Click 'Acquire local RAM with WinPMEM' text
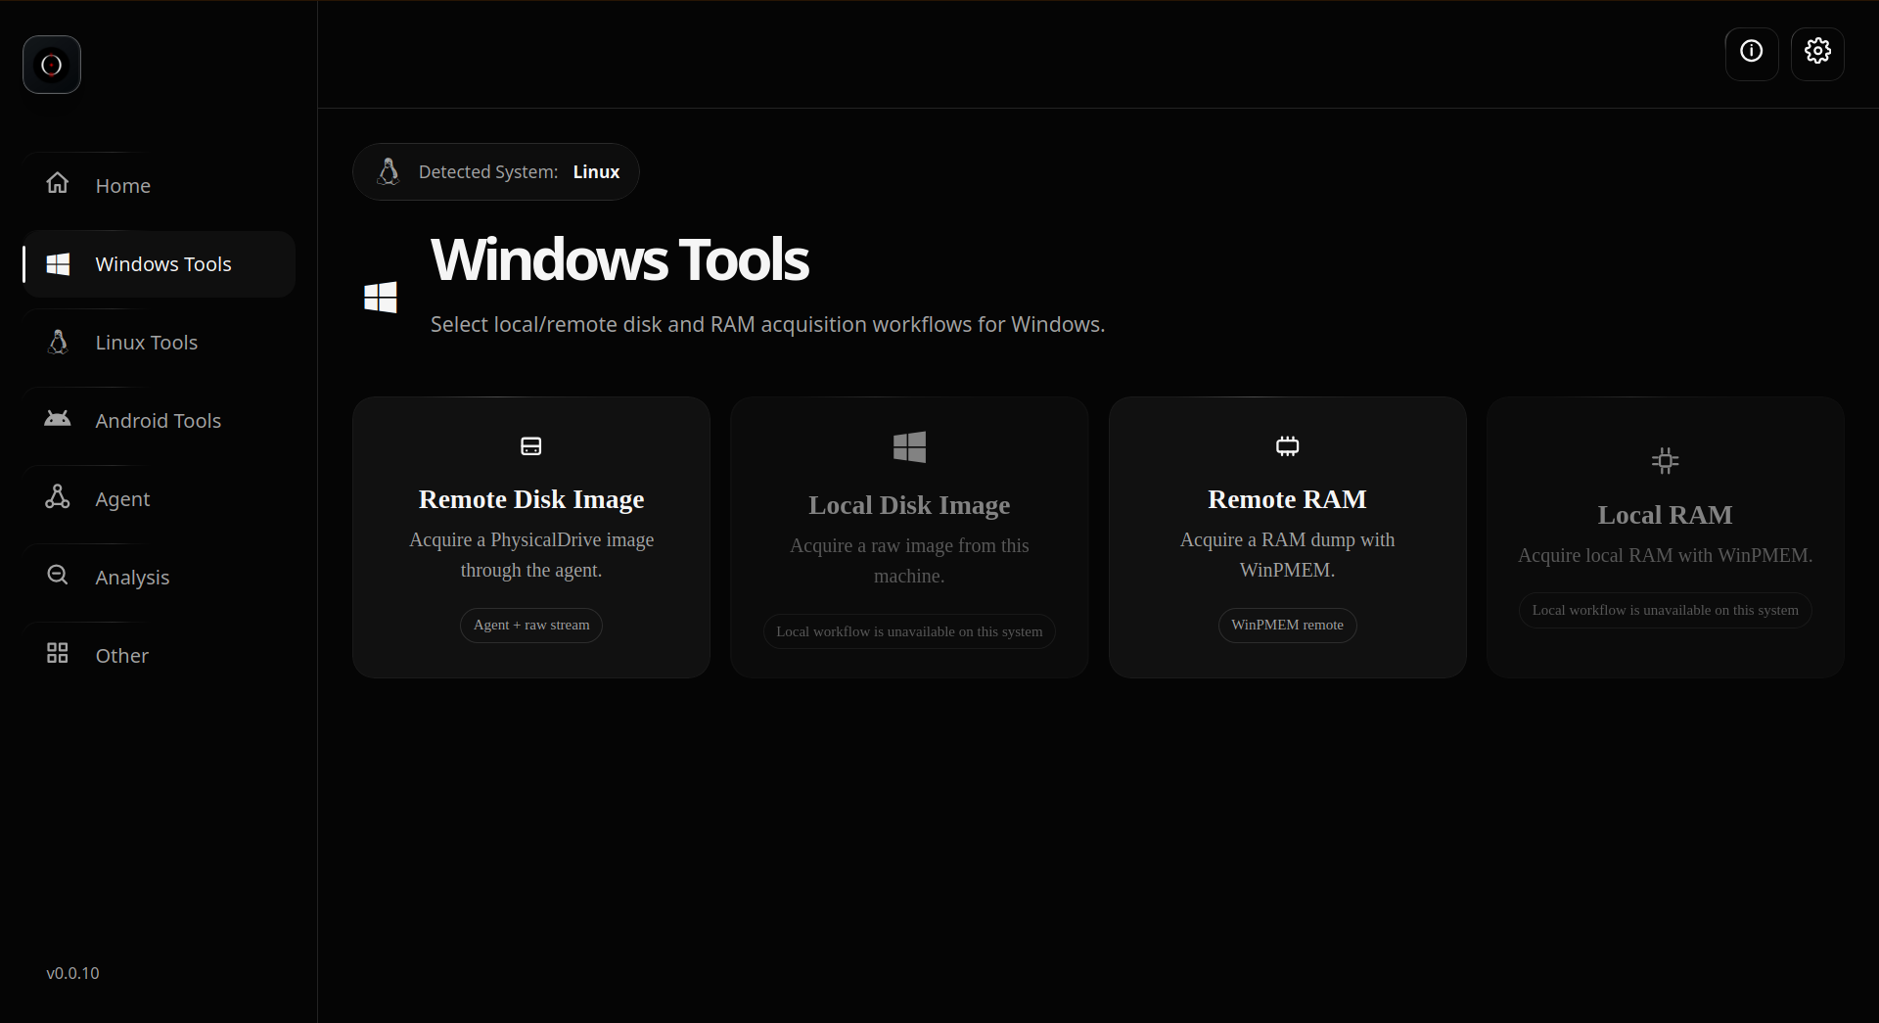Image resolution: width=1879 pixels, height=1023 pixels. pos(1665,555)
